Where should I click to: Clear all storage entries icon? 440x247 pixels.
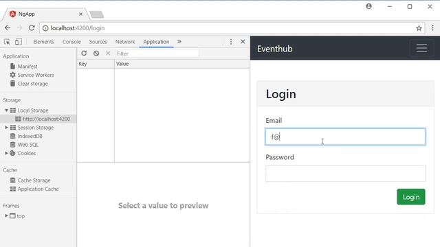tap(96, 54)
